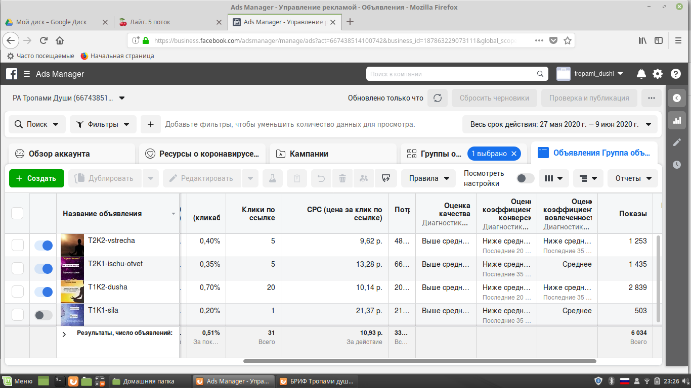The height and width of the screenshot is (388, 691).
Task: Tick the checkbox for T1K2-dusha
Action: tap(18, 292)
